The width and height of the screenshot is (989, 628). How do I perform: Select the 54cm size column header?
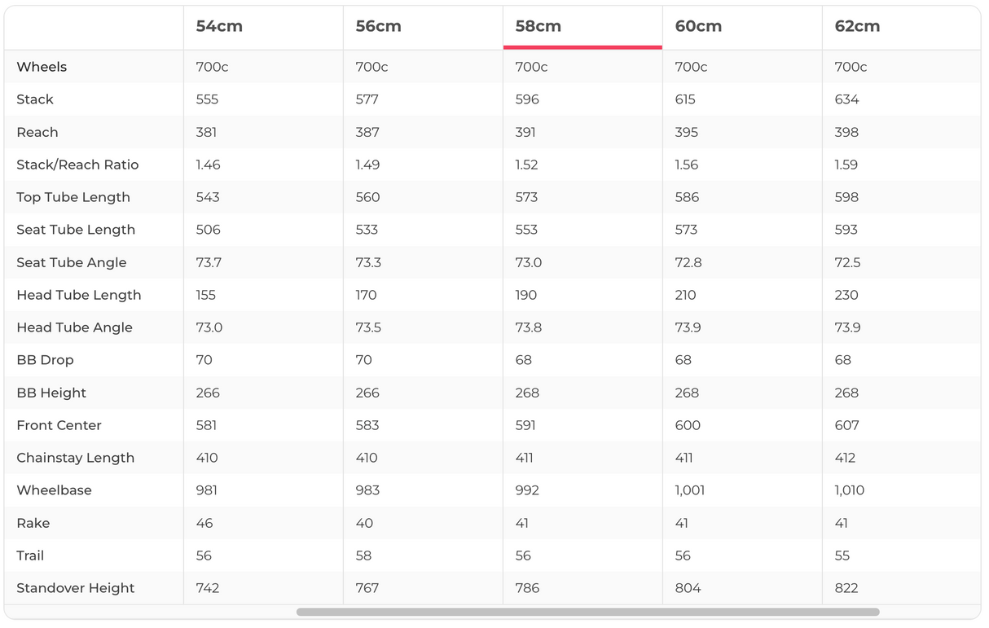click(x=219, y=26)
